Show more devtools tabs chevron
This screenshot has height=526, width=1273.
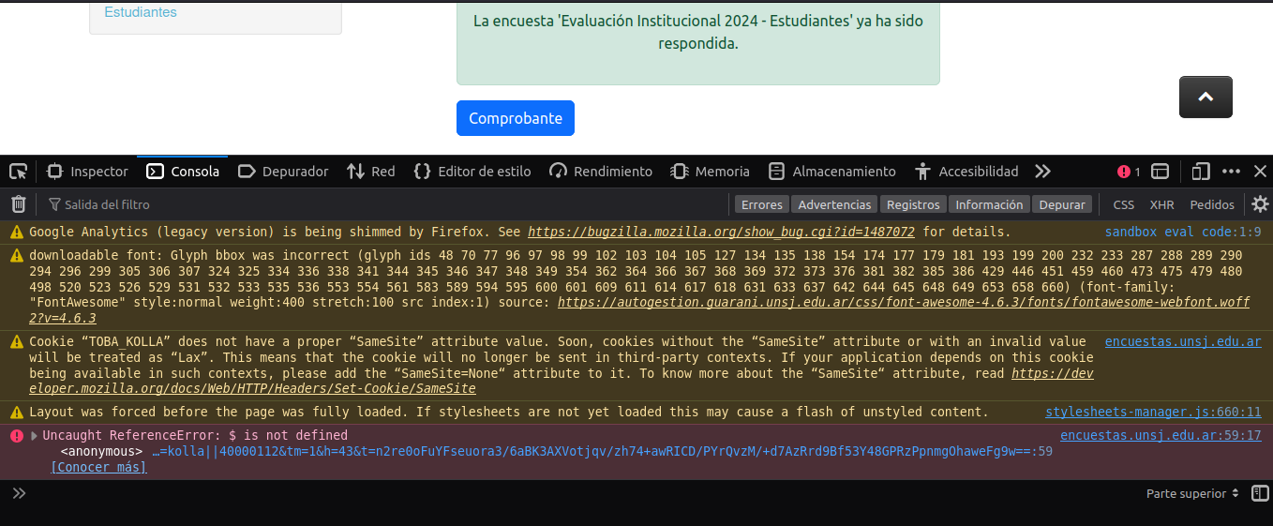point(1042,172)
